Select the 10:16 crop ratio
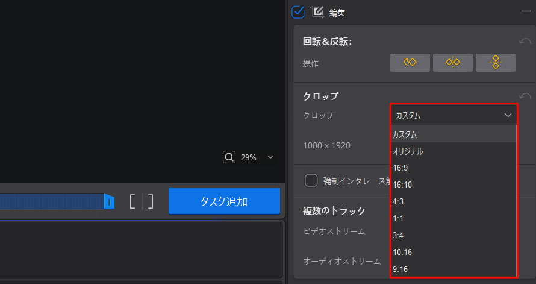The height and width of the screenshot is (284, 536). pos(453,252)
